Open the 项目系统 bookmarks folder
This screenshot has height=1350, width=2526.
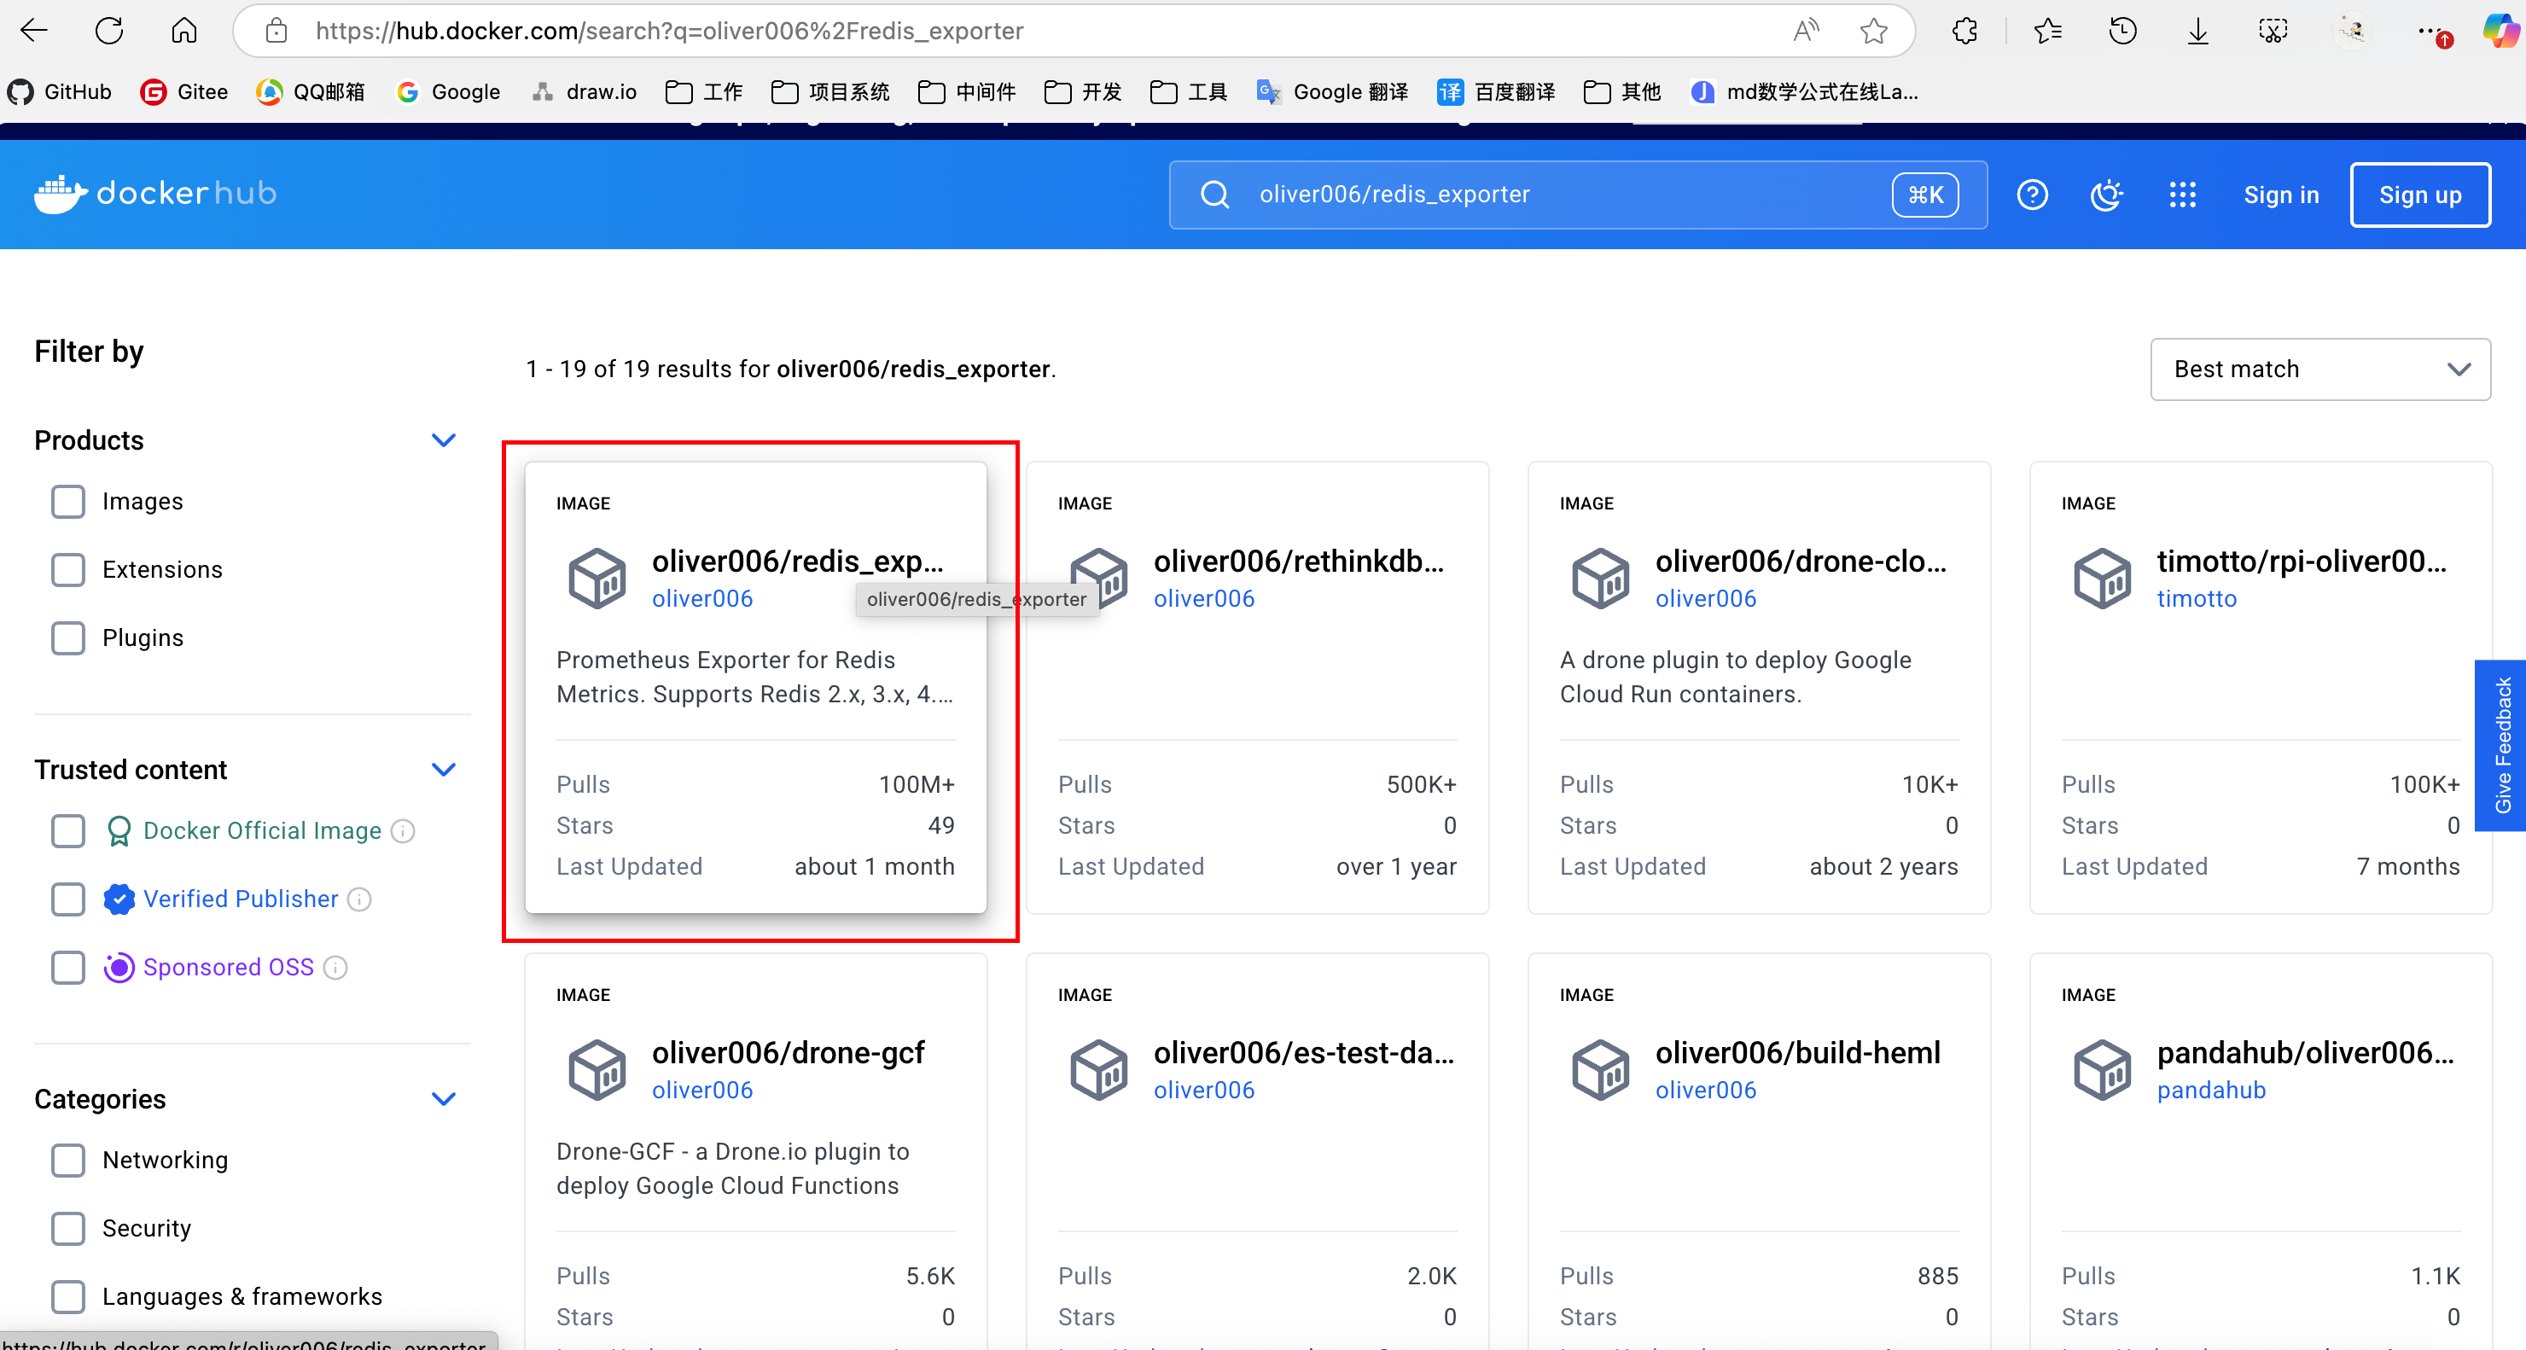pos(830,92)
